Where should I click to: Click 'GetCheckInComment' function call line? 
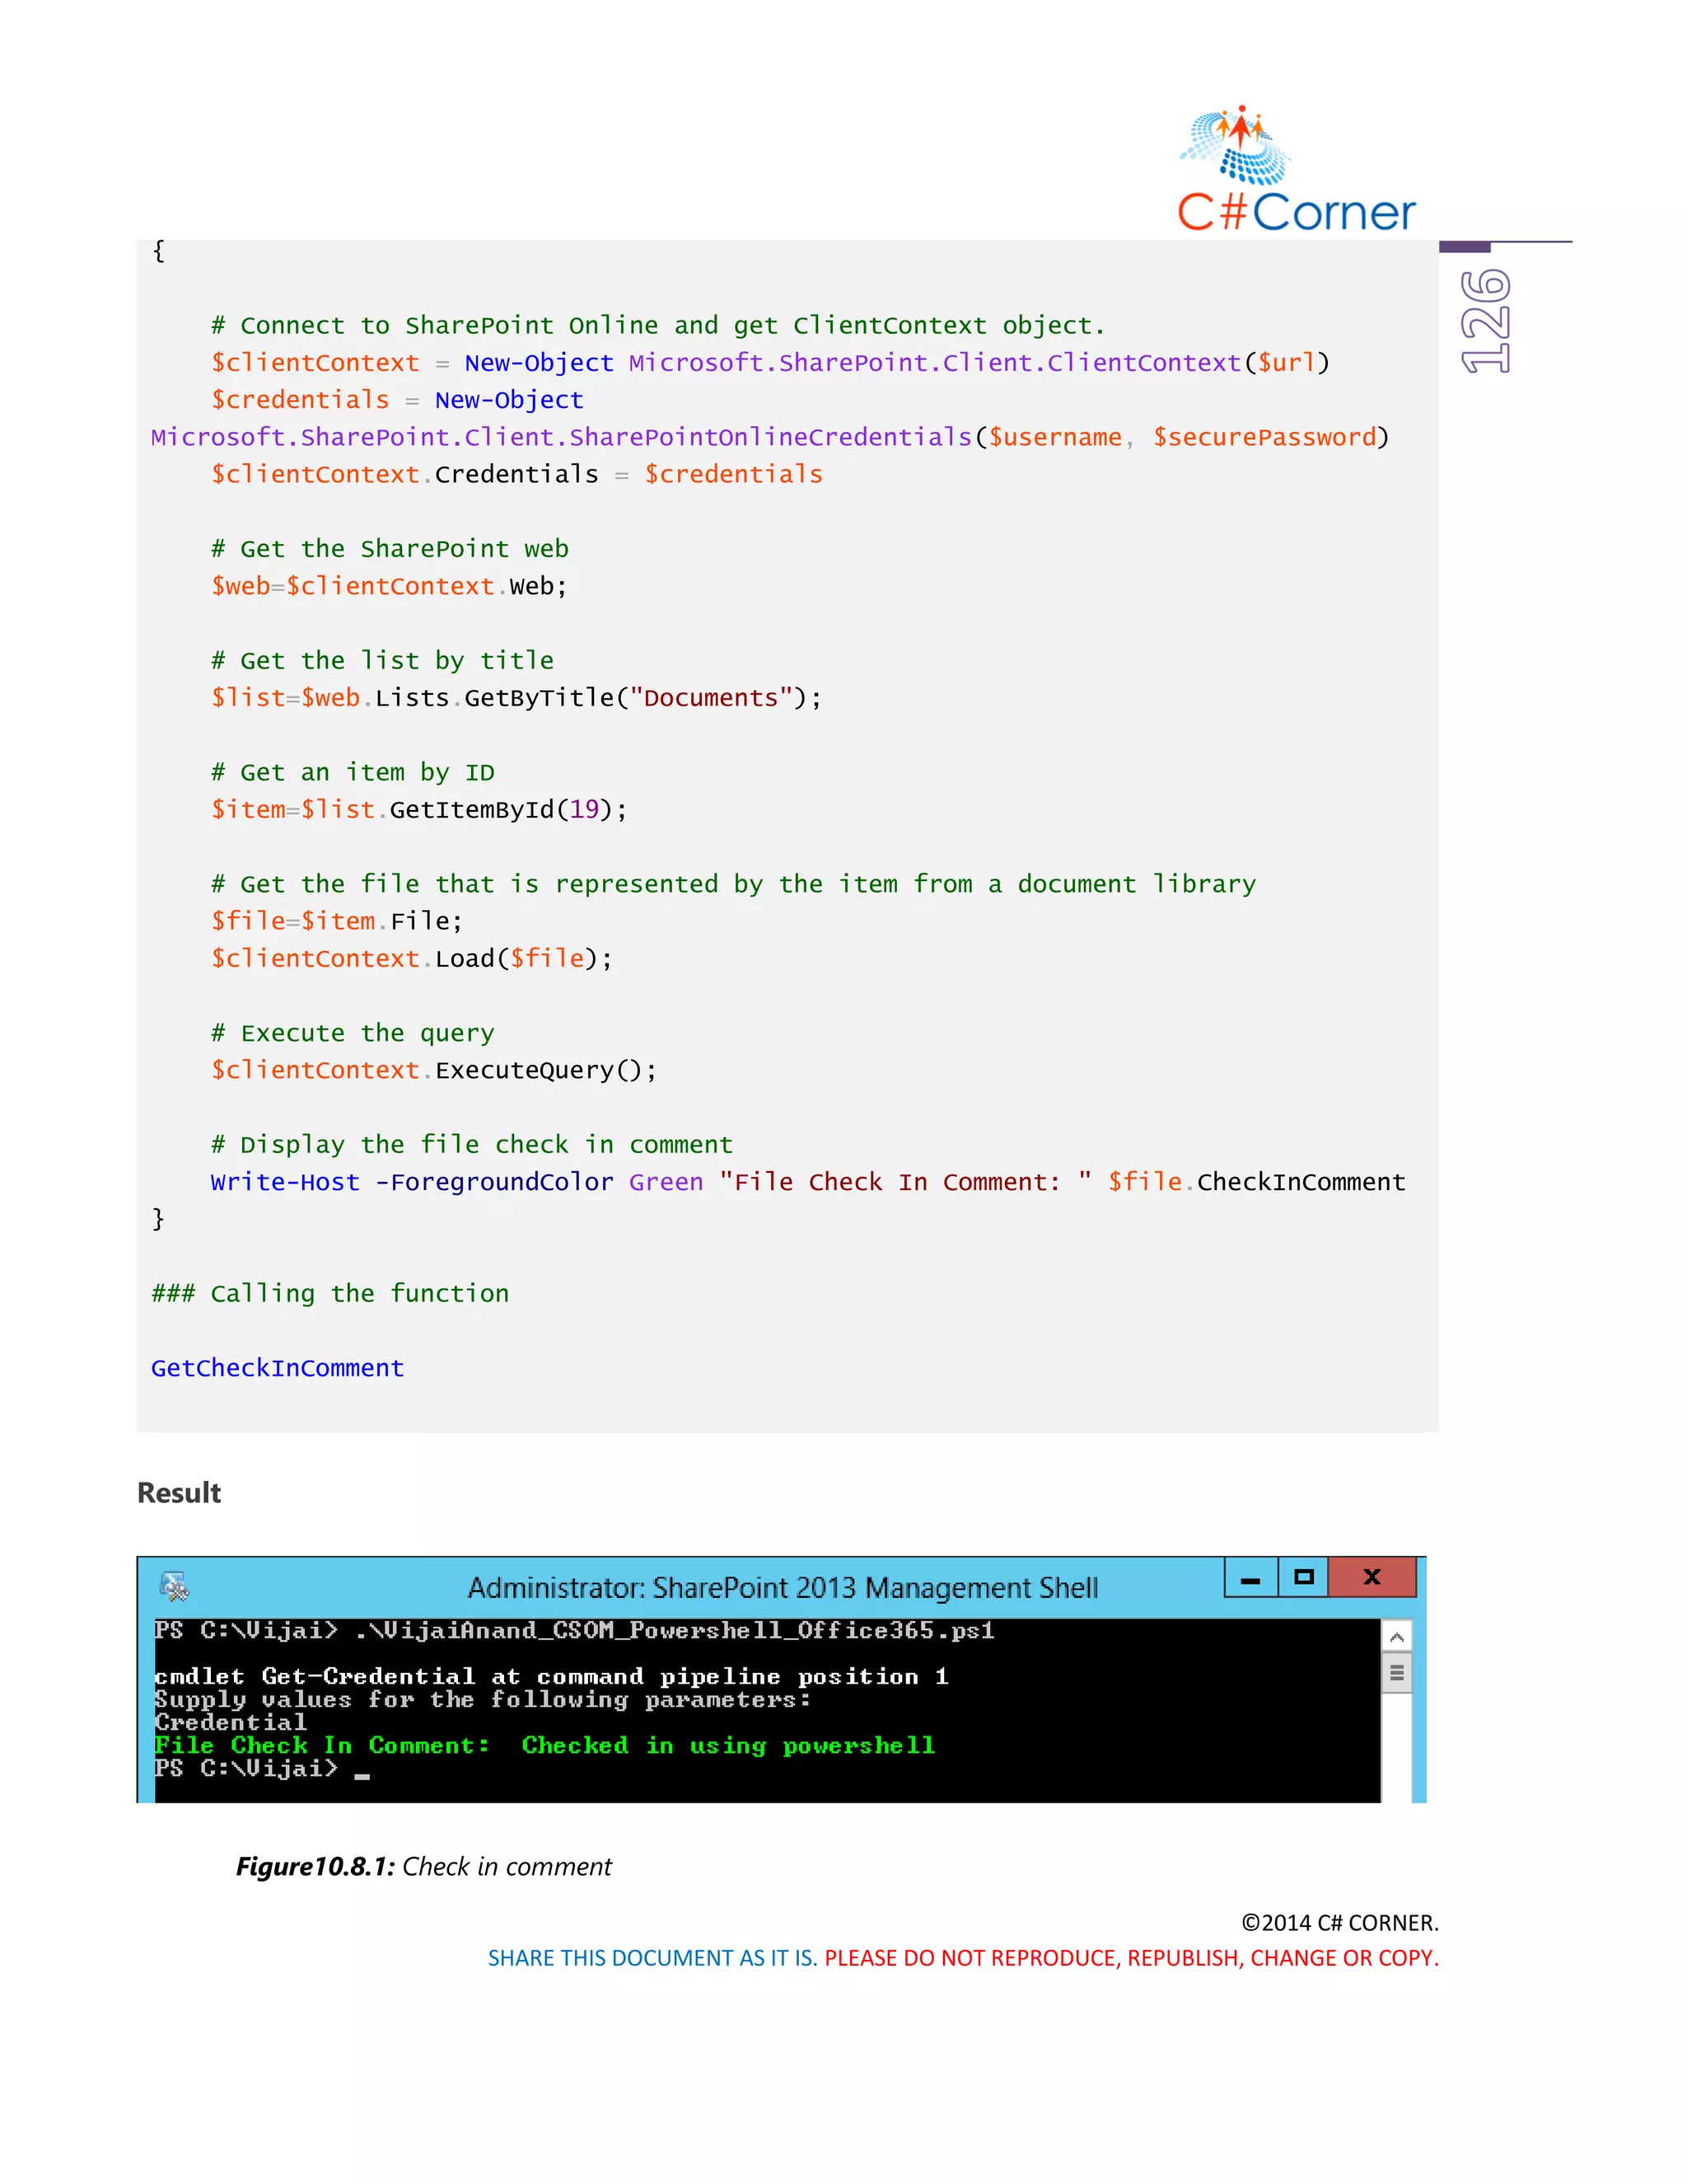(x=278, y=1368)
